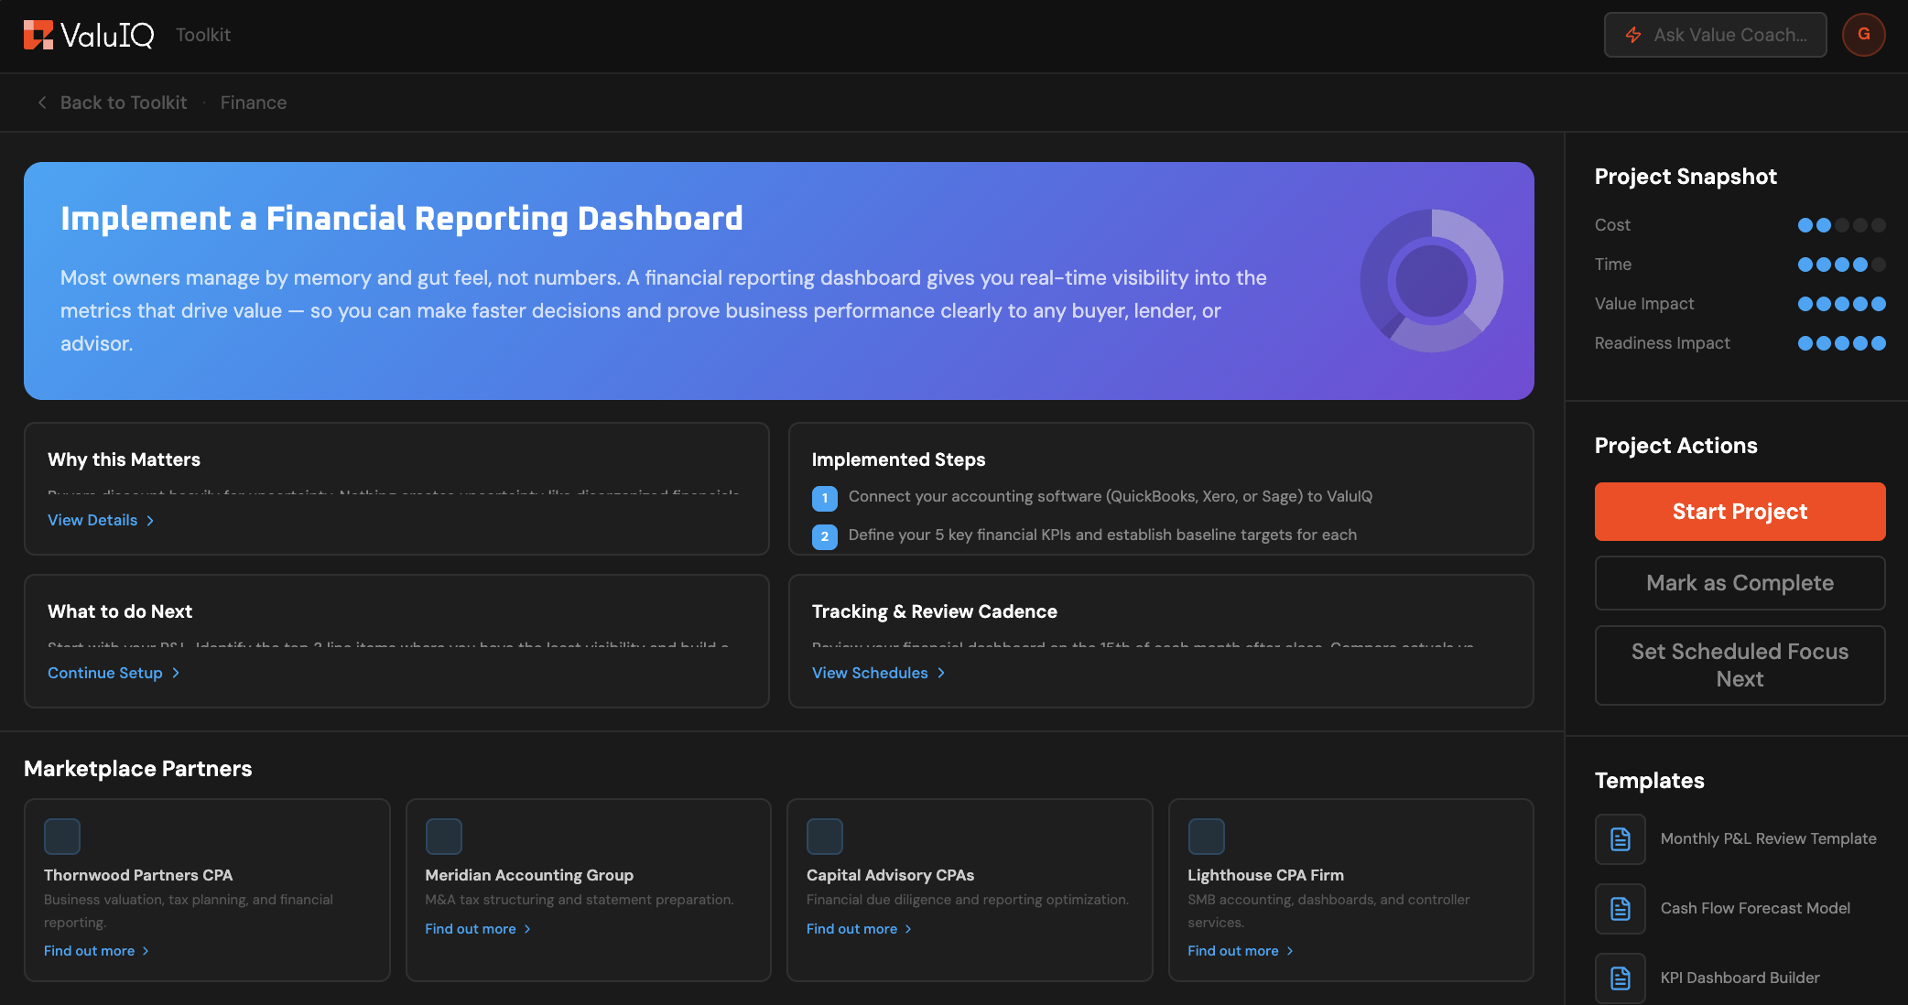Click step 2 number badge
The height and width of the screenshot is (1005, 1908).
(x=825, y=536)
